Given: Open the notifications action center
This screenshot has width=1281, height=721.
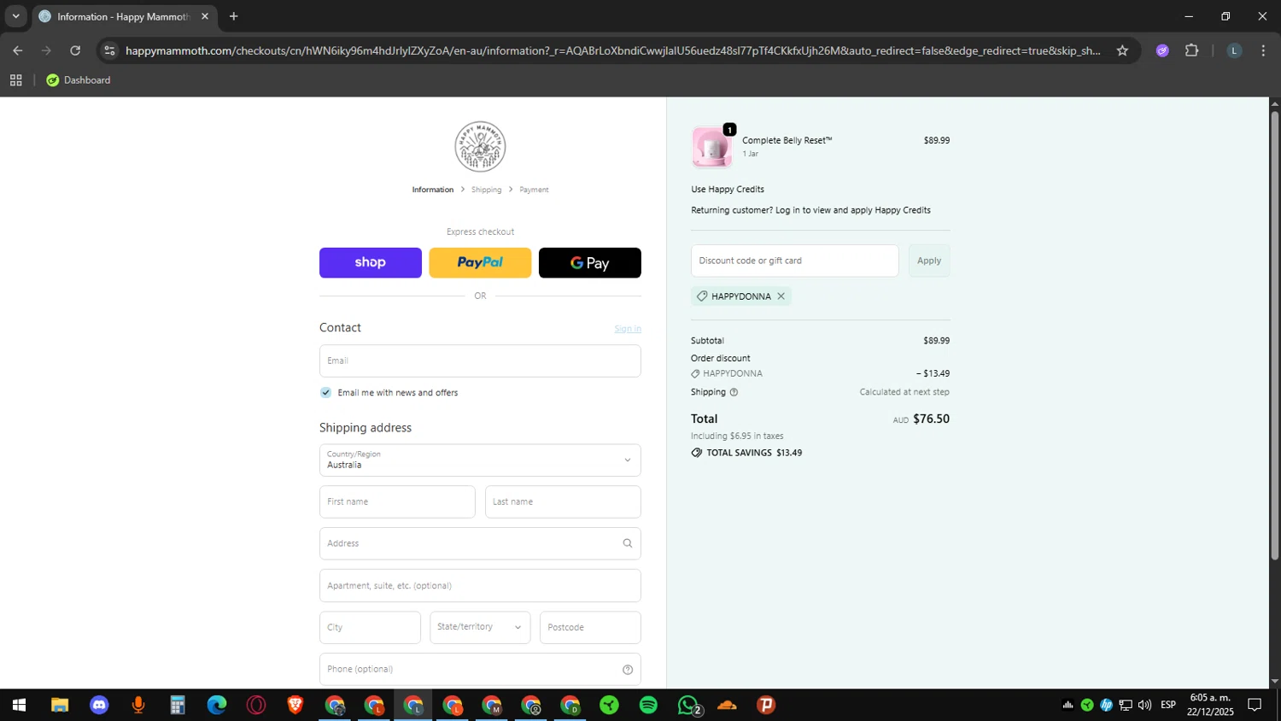Looking at the screenshot, I should pyautogui.click(x=1255, y=705).
